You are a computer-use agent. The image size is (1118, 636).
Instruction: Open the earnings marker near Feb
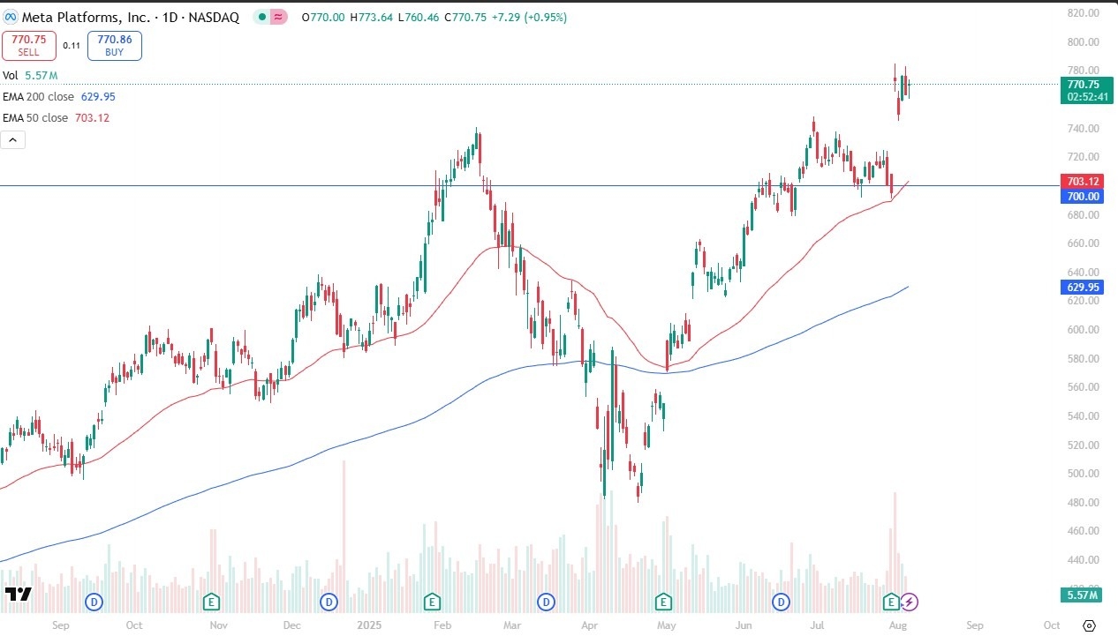pos(432,602)
